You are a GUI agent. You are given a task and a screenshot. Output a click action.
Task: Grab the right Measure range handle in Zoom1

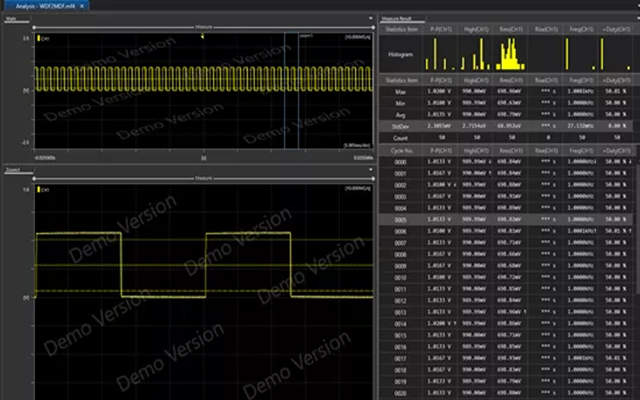pos(373,178)
